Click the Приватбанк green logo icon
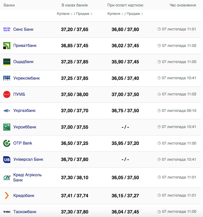 [7, 46]
